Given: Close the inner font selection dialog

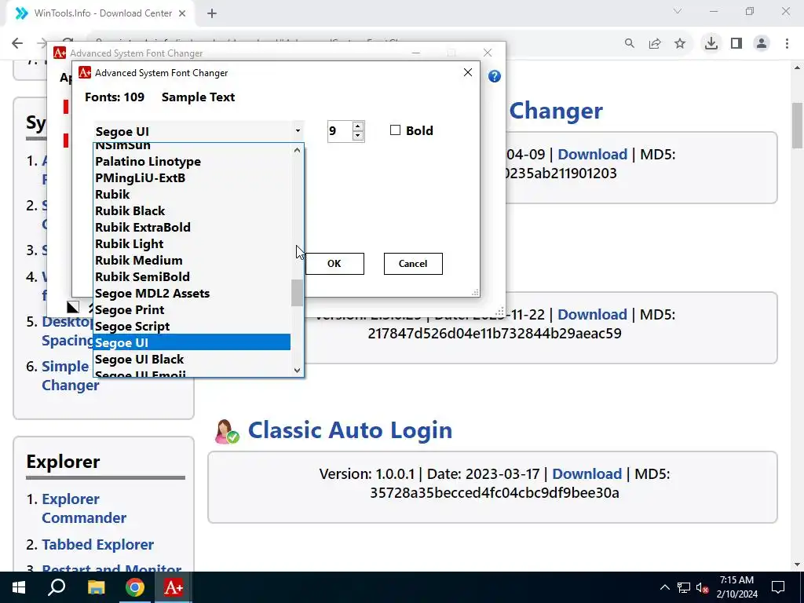Looking at the screenshot, I should tap(468, 72).
